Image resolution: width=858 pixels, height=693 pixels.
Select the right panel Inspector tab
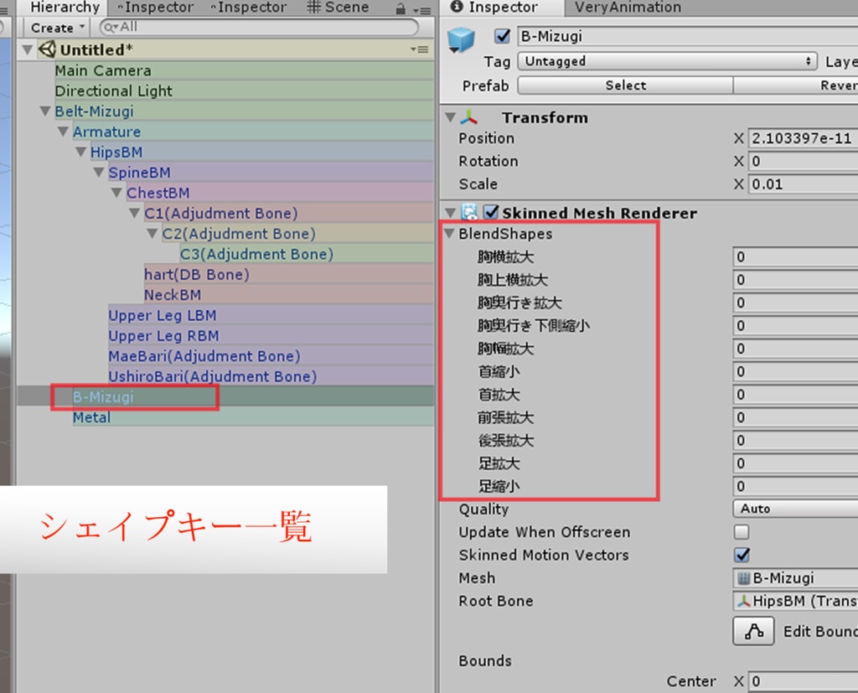click(x=502, y=7)
